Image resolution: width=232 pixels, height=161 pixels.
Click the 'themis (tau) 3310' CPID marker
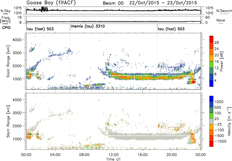88,26
